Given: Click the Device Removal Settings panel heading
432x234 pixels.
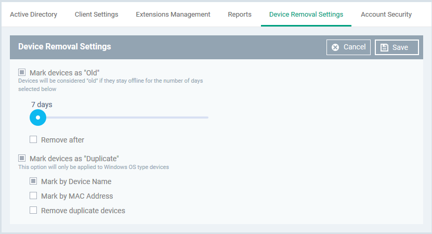Looking at the screenshot, I should 64,47.
